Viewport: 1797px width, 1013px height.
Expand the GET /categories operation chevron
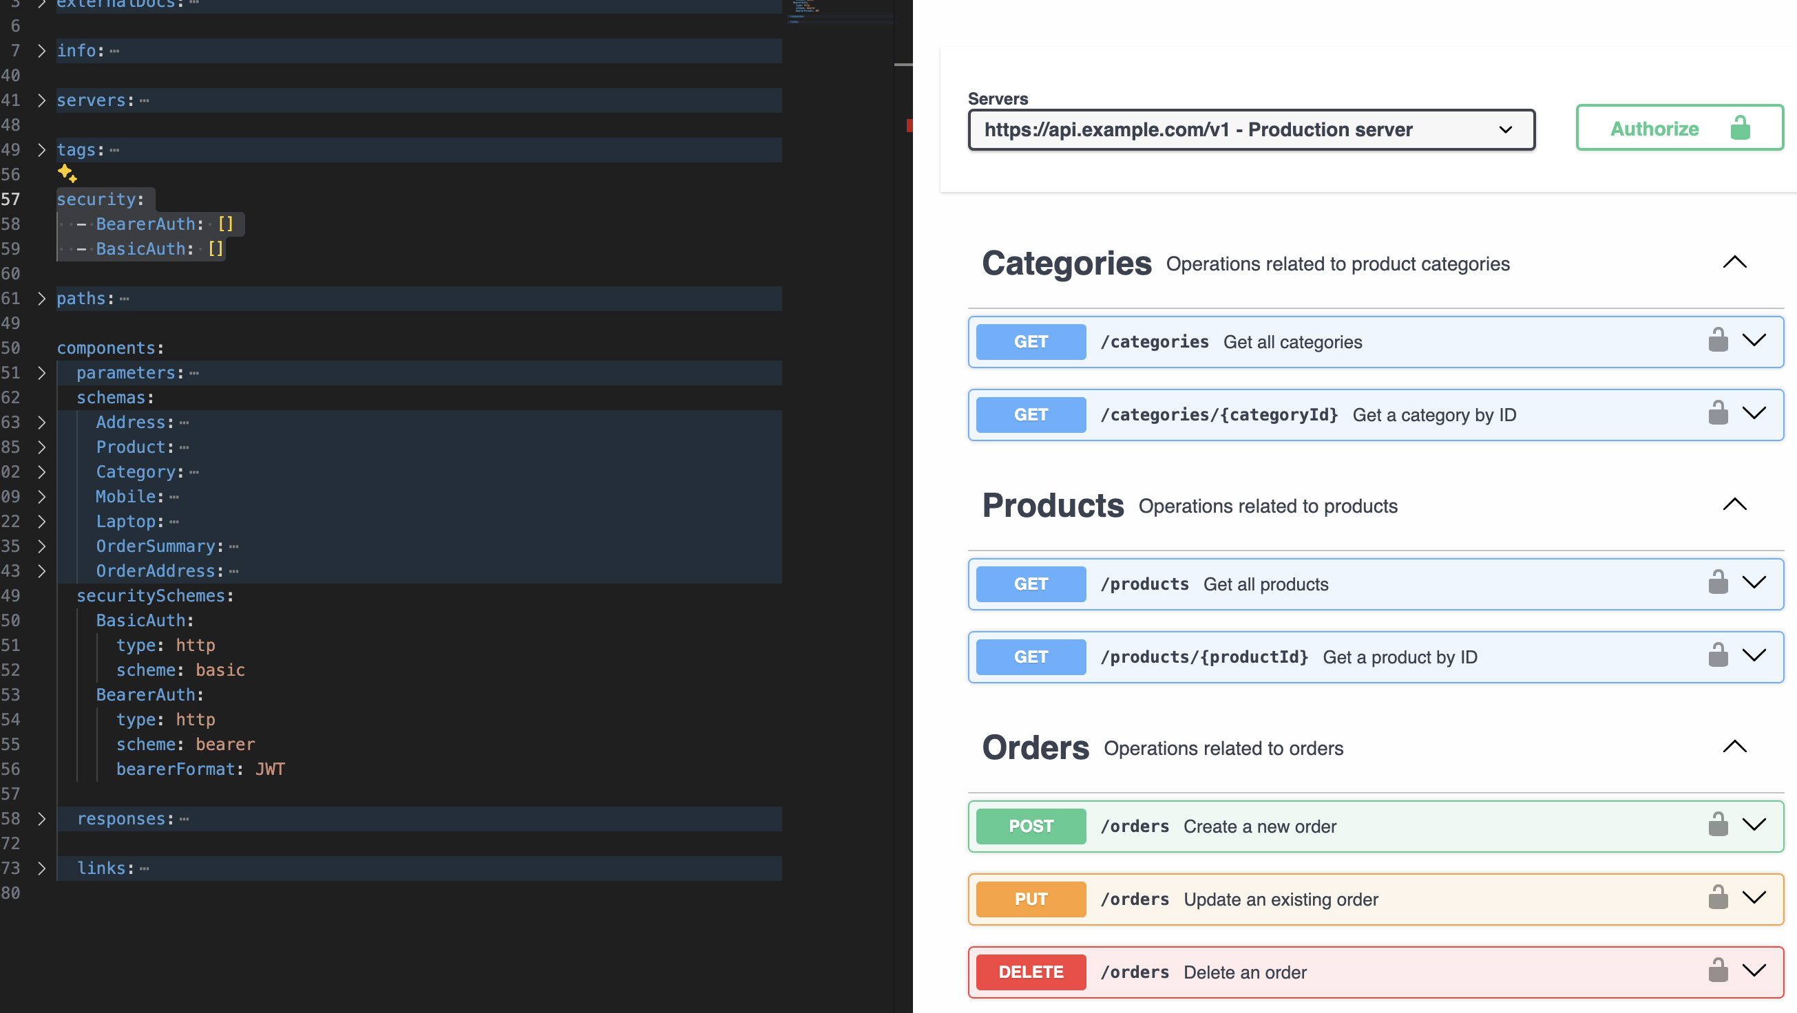1754,340
